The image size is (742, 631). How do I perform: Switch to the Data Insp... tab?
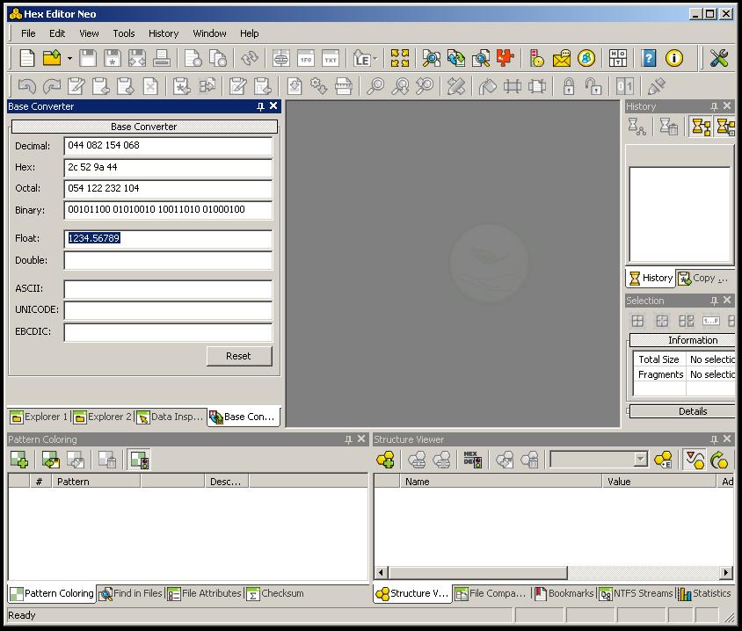170,417
